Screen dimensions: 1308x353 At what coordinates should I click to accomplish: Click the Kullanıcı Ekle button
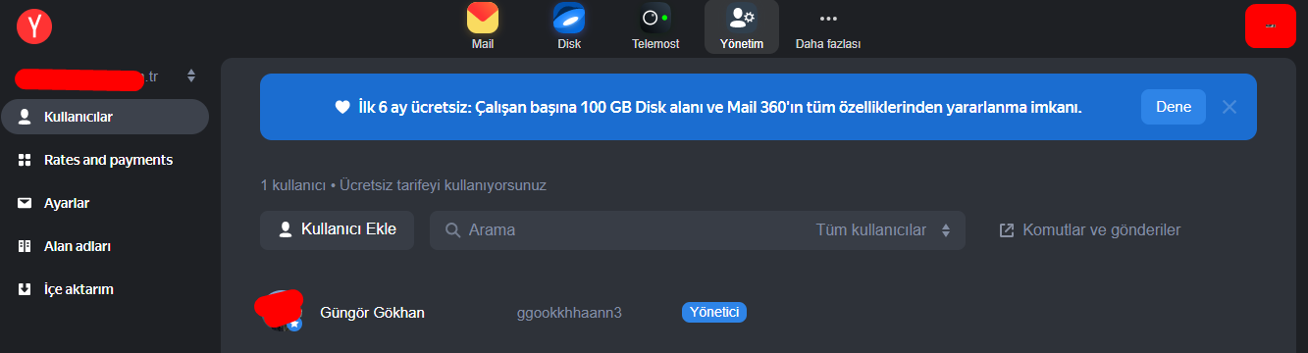click(337, 229)
